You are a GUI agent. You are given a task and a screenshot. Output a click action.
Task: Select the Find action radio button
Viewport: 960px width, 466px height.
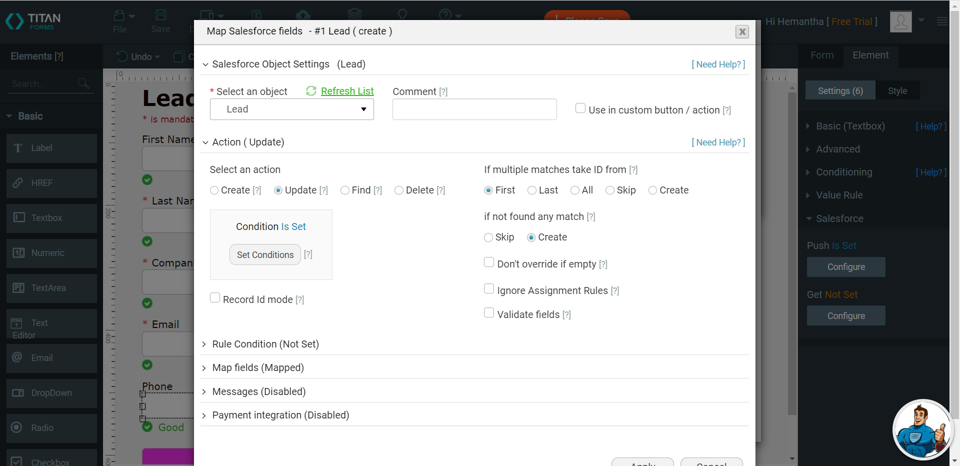pos(345,190)
